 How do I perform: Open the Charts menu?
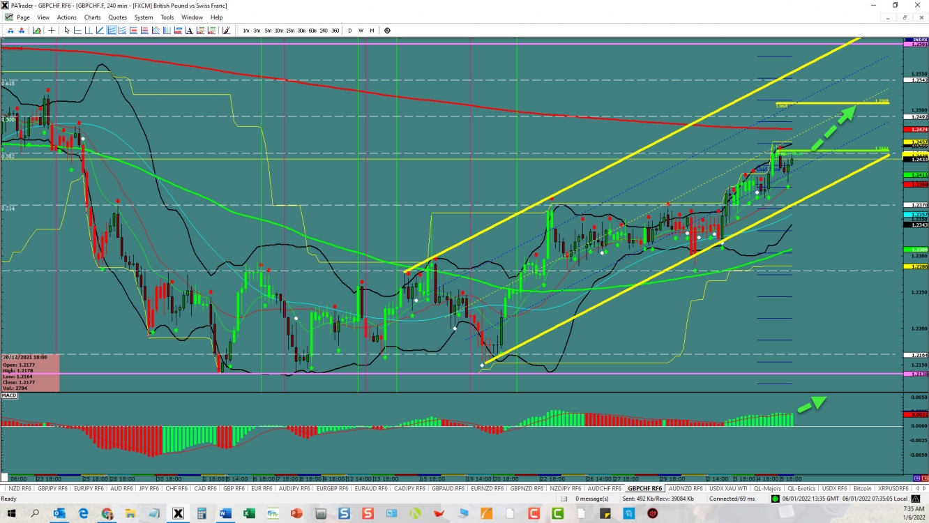[x=92, y=17]
